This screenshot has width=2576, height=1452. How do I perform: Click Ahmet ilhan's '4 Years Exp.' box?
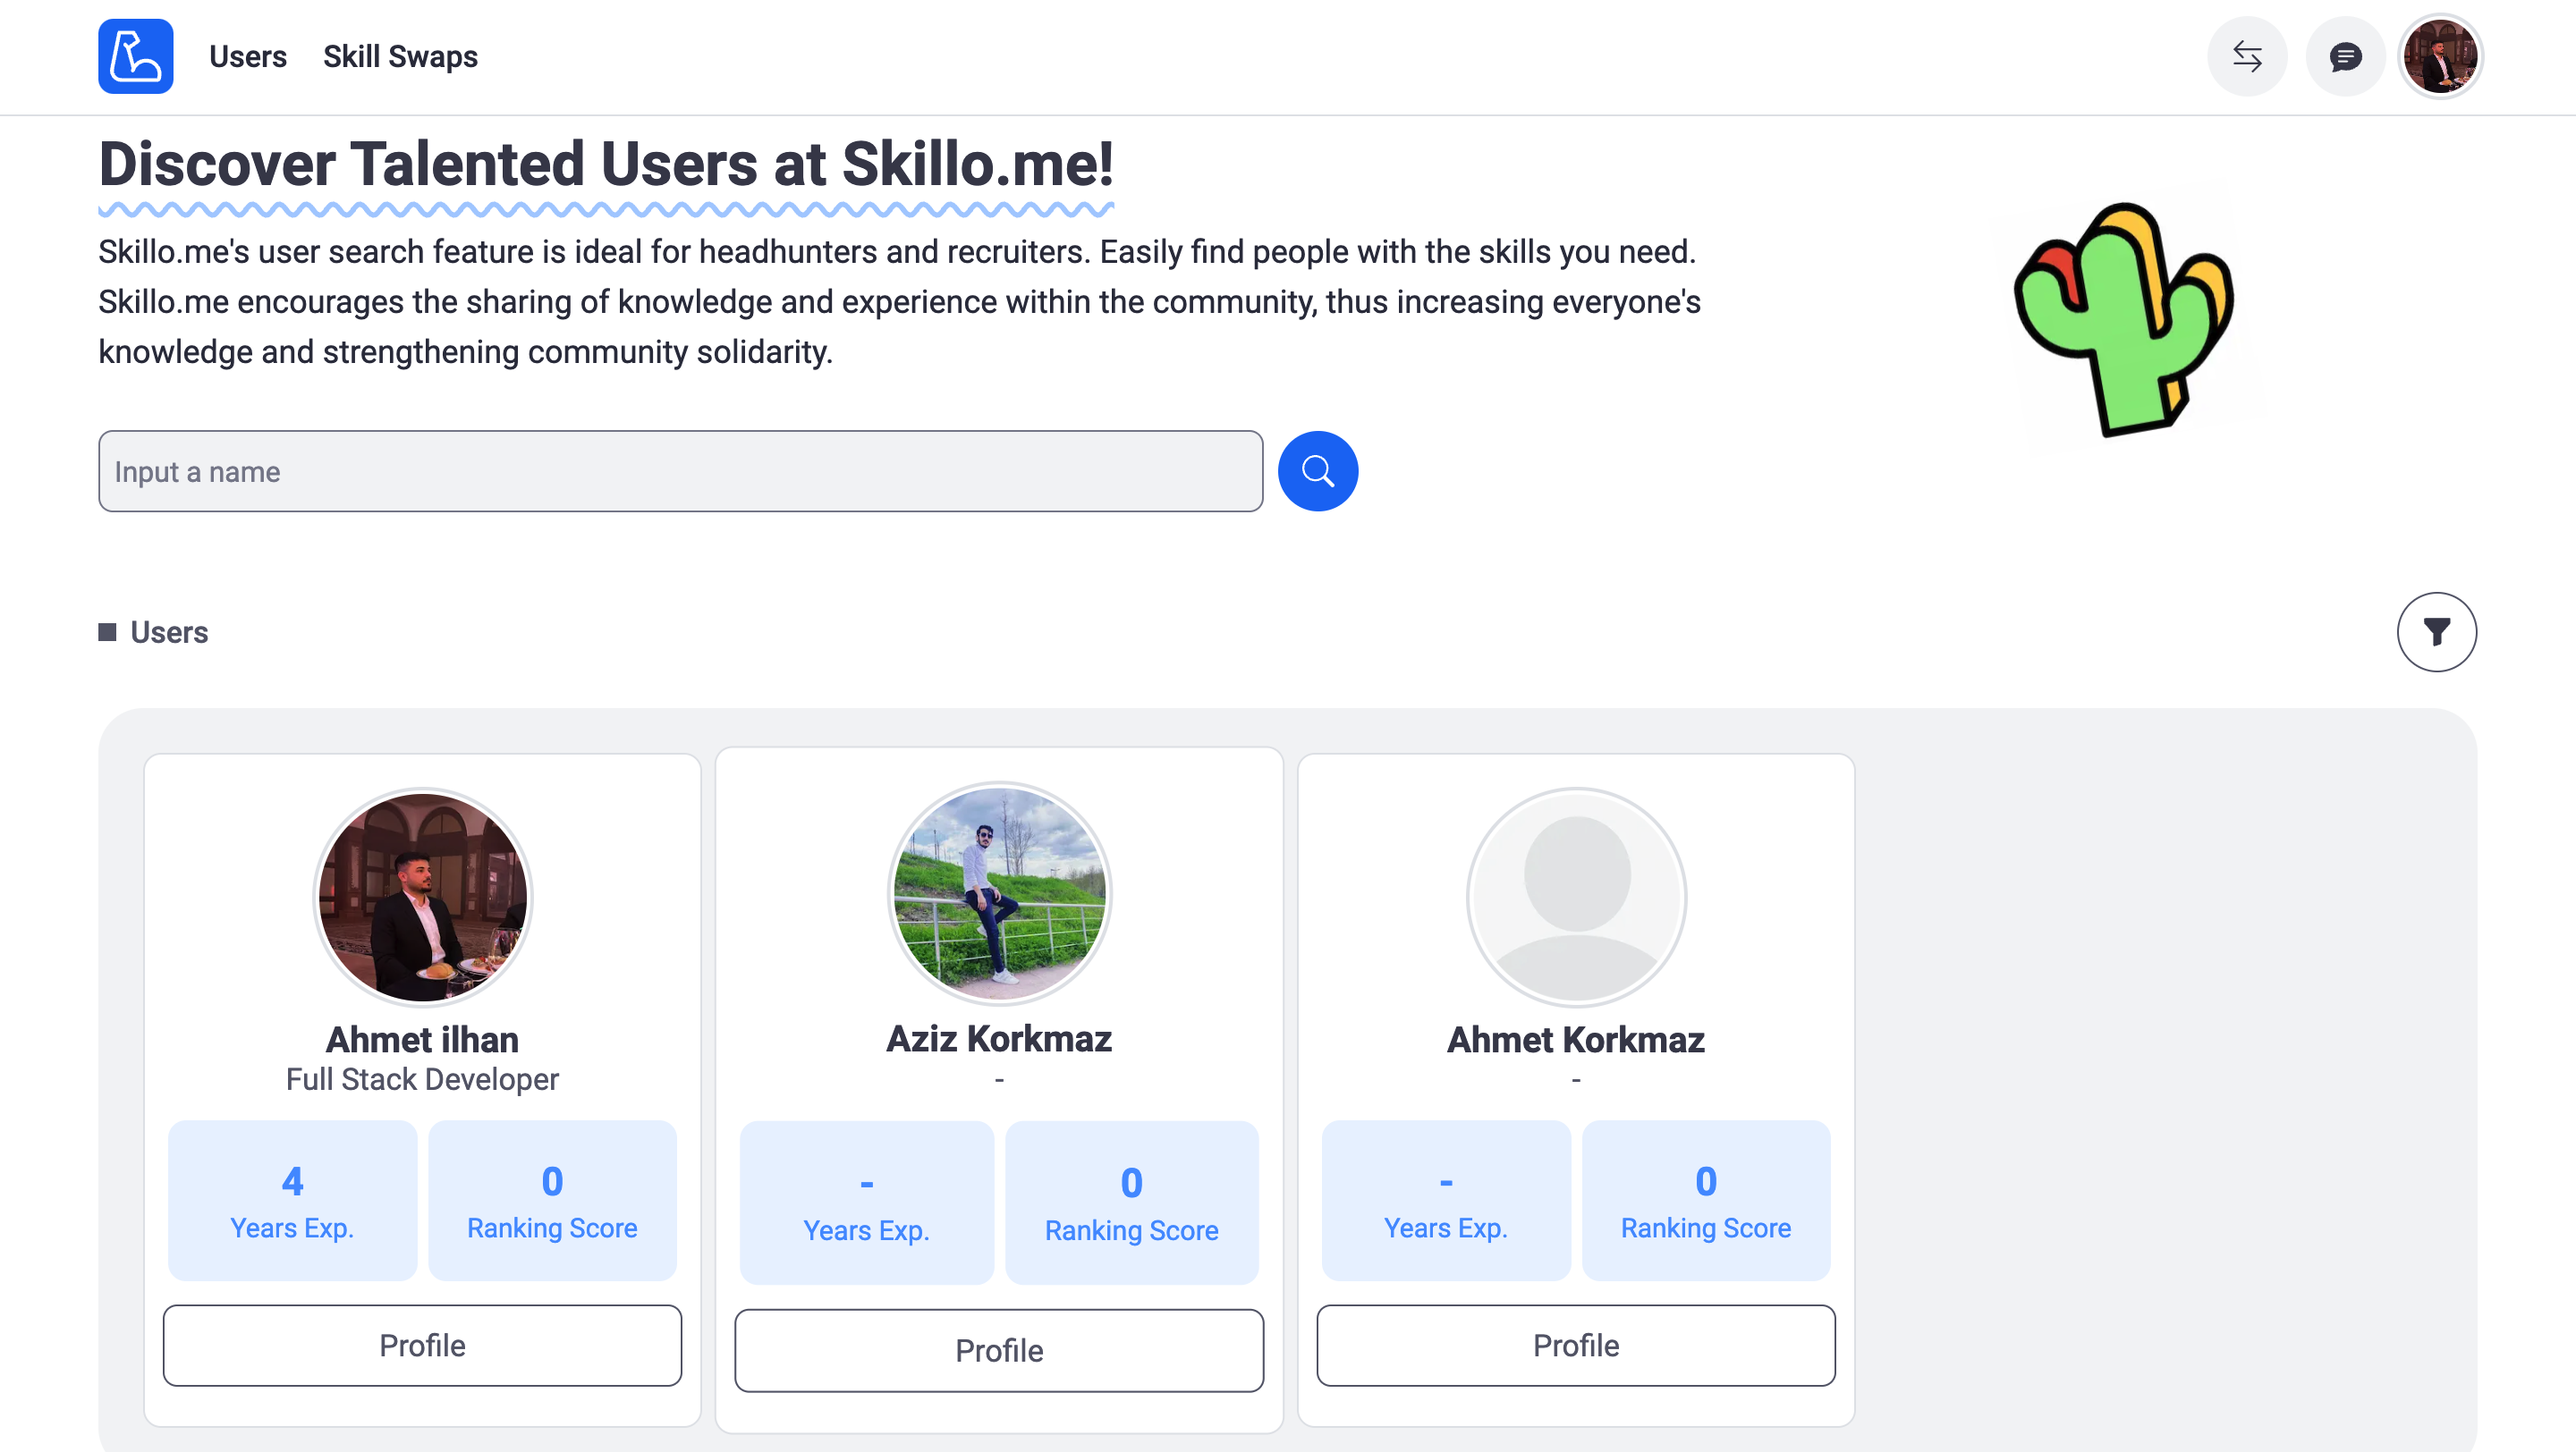pos(292,1199)
